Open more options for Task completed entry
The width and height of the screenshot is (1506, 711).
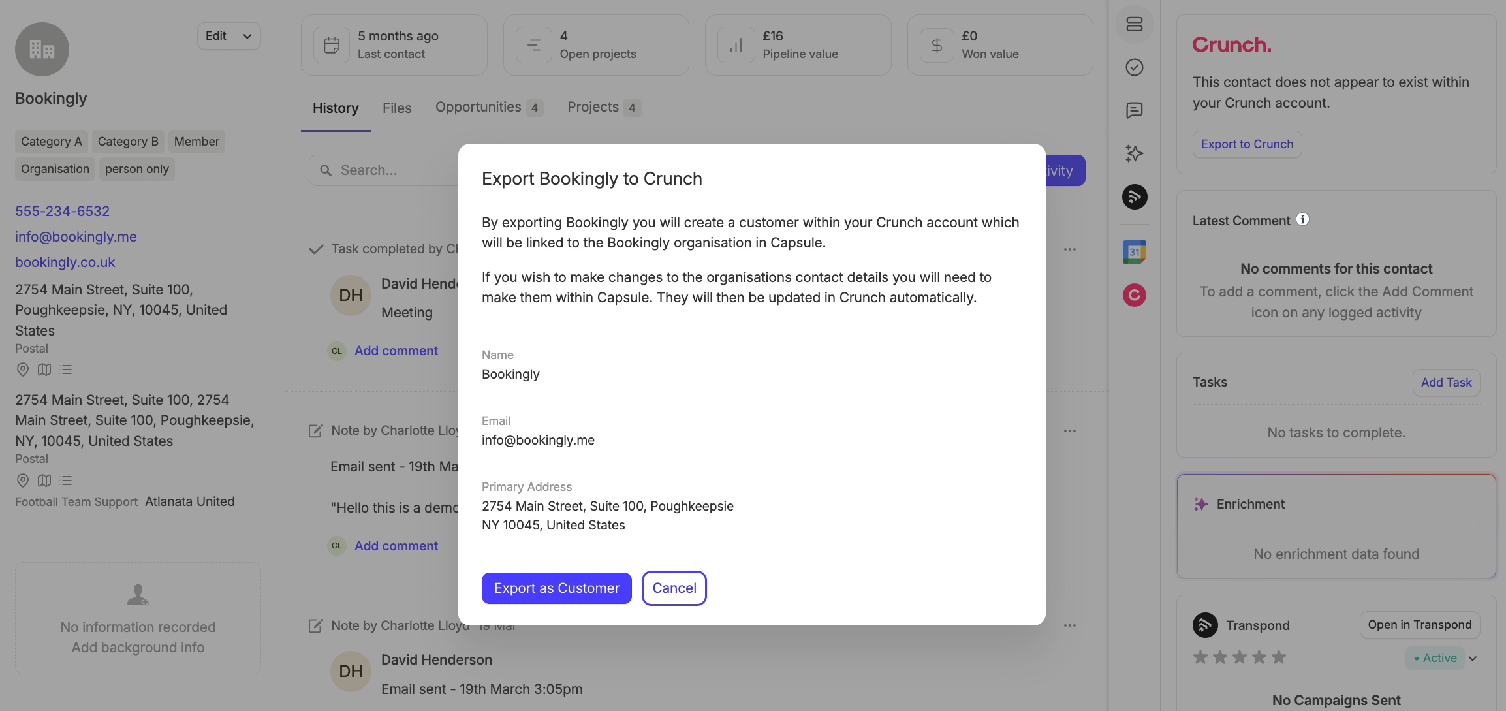1069,249
